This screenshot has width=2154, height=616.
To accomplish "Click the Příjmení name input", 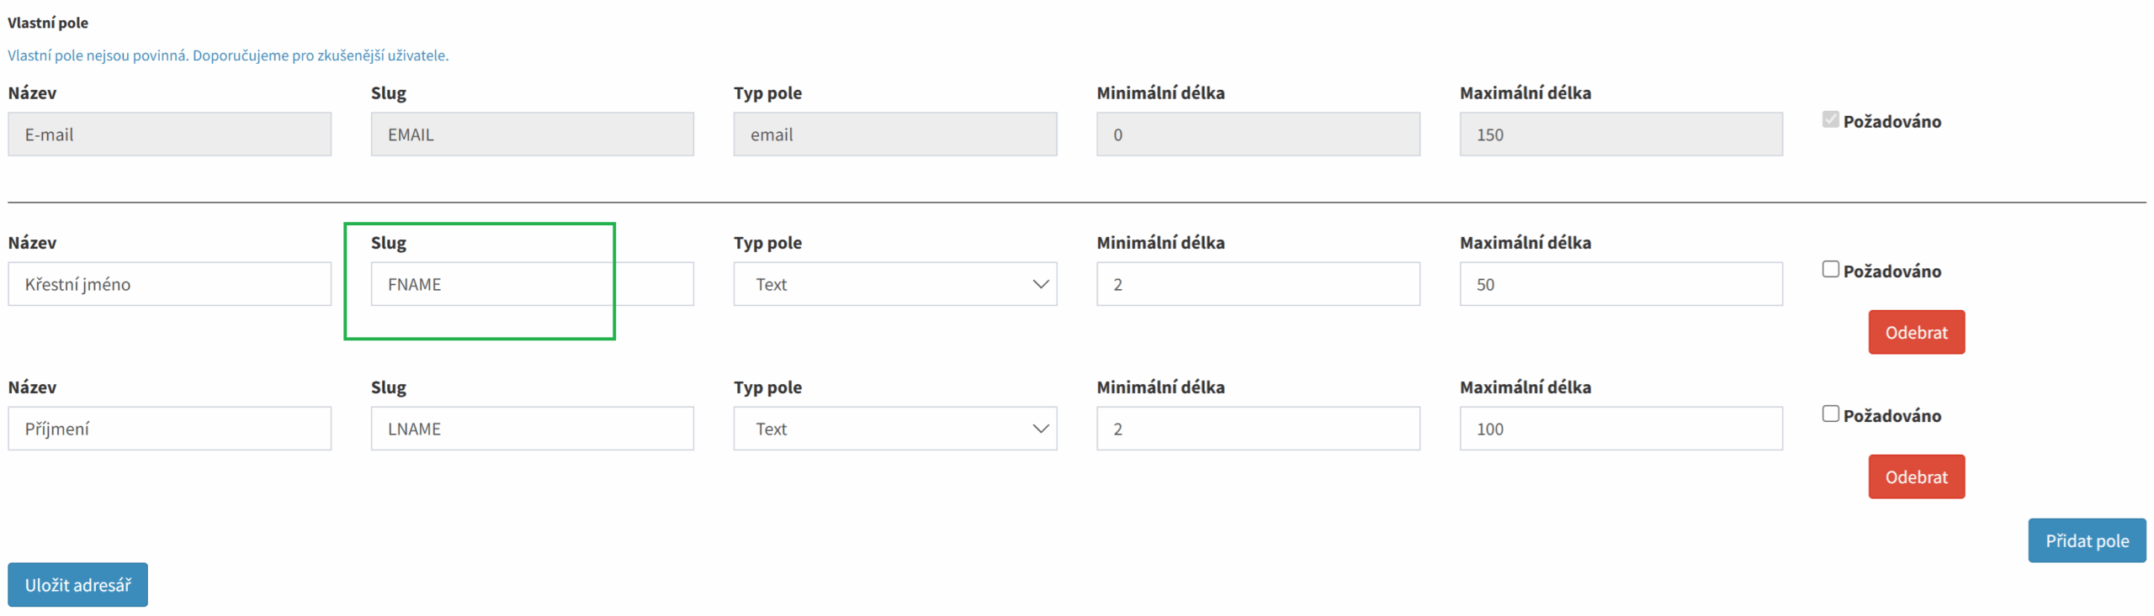I will (x=169, y=429).
